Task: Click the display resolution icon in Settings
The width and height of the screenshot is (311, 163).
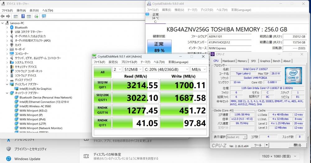Action: (86, 156)
